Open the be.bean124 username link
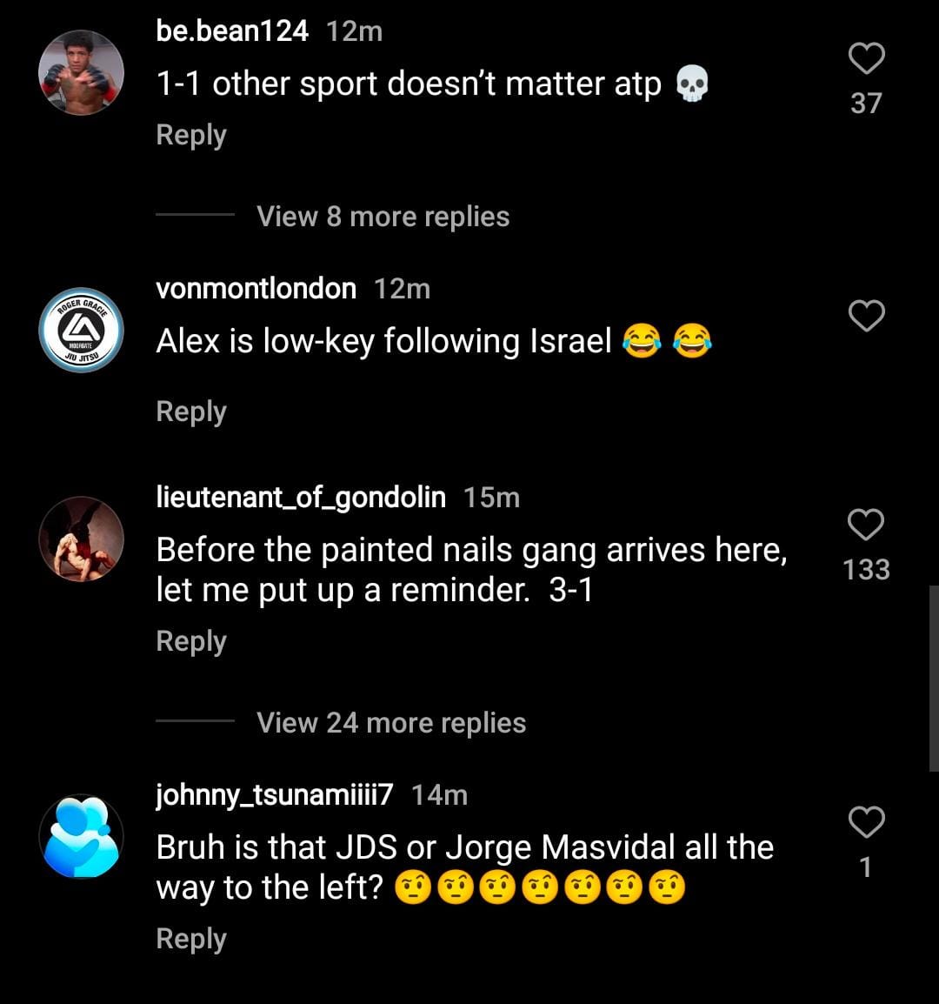 (232, 31)
